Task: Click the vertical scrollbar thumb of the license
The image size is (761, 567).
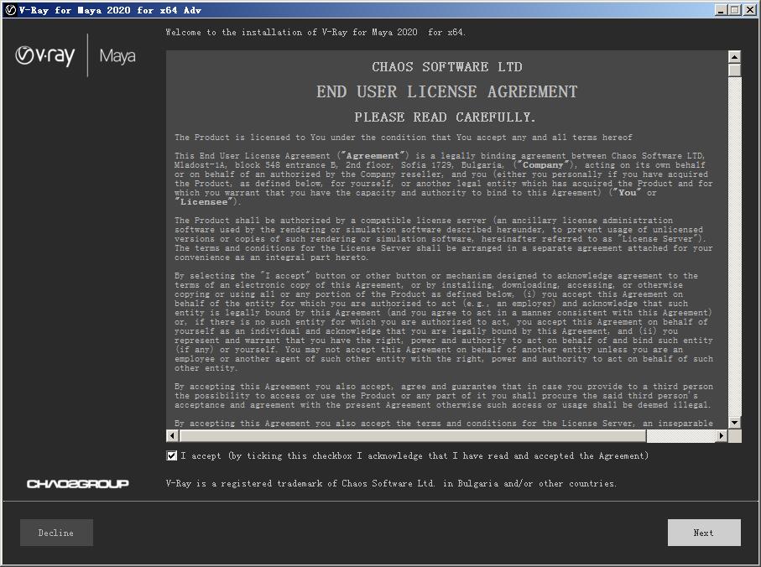Action: pyautogui.click(x=735, y=70)
